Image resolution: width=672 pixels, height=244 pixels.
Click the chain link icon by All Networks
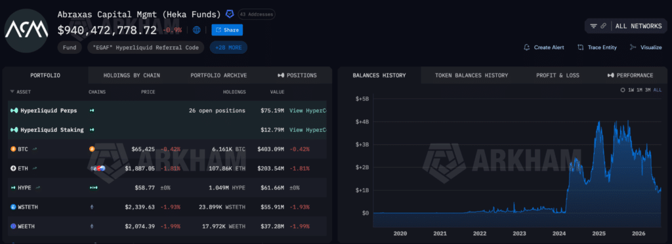point(604,26)
